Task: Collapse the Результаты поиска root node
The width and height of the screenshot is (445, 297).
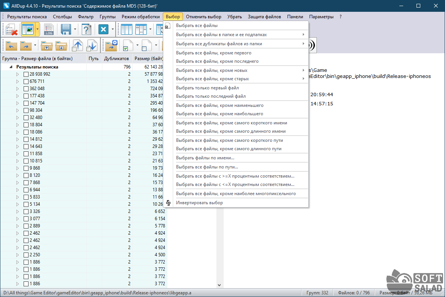Action: (x=11, y=67)
